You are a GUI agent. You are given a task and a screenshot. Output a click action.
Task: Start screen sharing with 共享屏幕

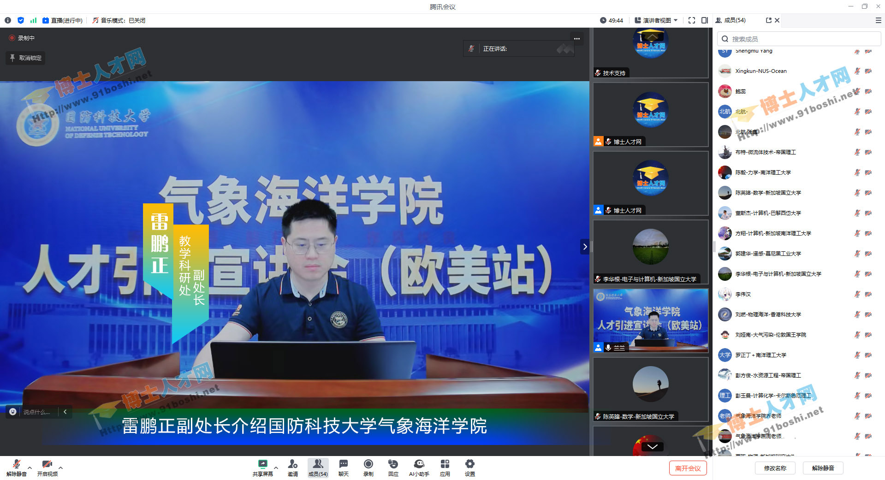(262, 467)
